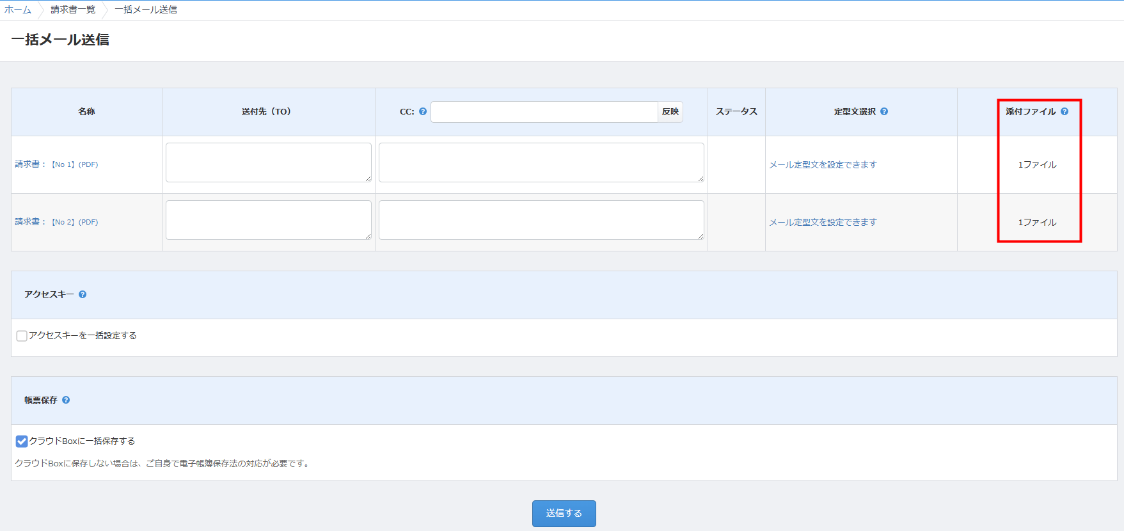This screenshot has width=1124, height=531.
Task: Uncheck クラウドBoxに一括保存する checkbox
Action: coord(22,441)
